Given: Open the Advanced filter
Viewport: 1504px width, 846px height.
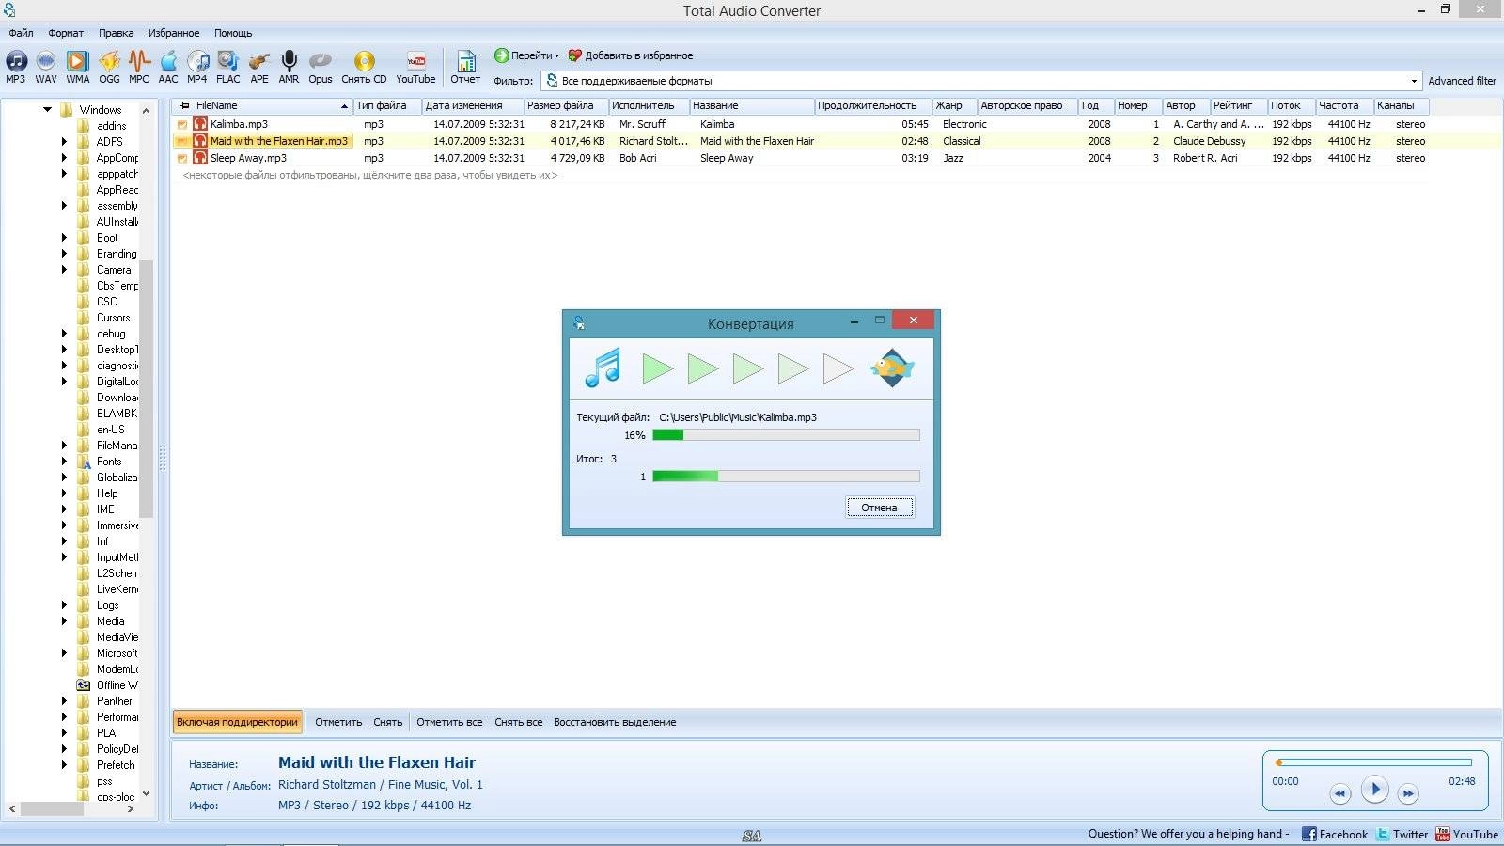Looking at the screenshot, I should point(1462,81).
